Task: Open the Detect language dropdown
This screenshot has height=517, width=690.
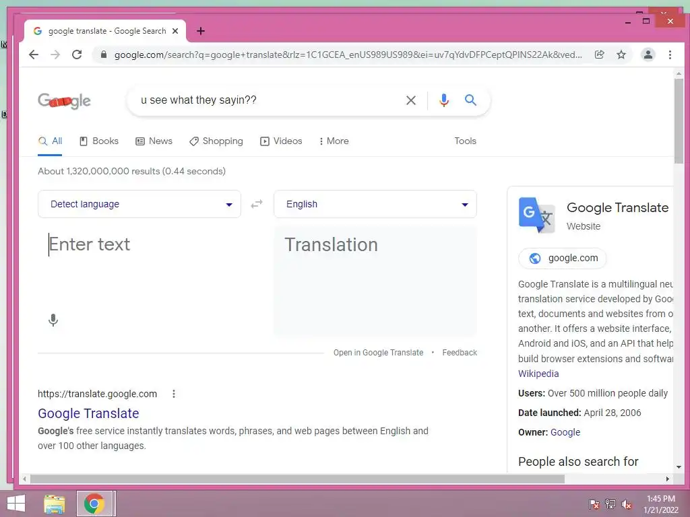Action: [x=139, y=204]
